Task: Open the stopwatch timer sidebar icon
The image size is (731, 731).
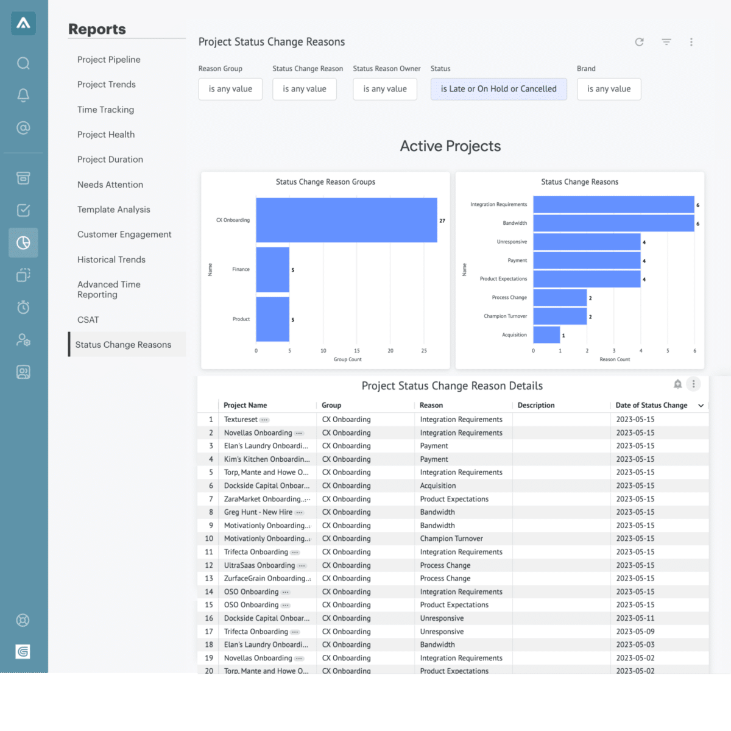Action: pos(23,307)
